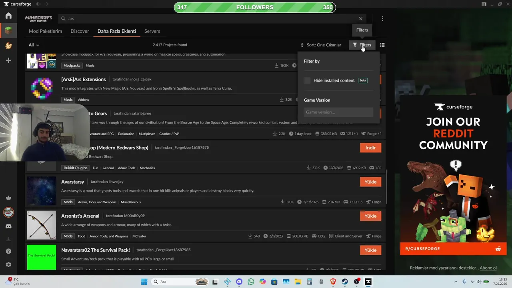Select the chicken game icon in sidebar
The image size is (512, 288).
tap(8, 45)
